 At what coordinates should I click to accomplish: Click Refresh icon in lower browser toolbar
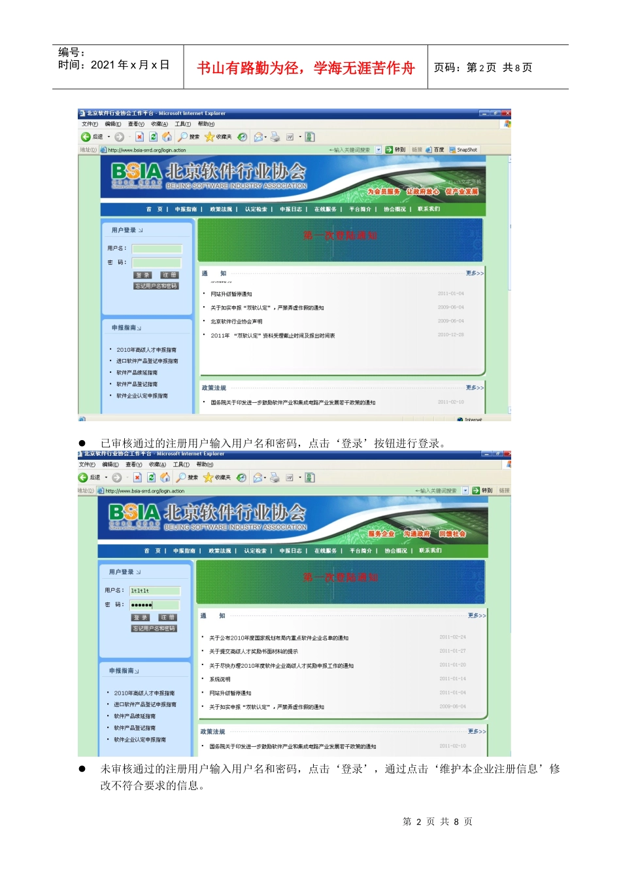[x=151, y=477]
